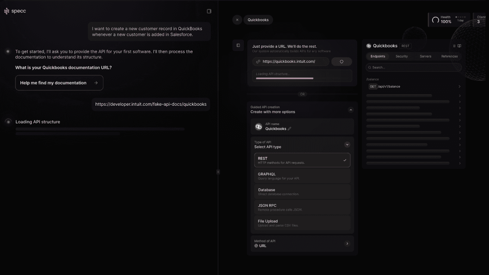Click the 'What is your Quickbooks documentation URL?' text
Viewport: 489px width, 275px height.
coord(64,67)
